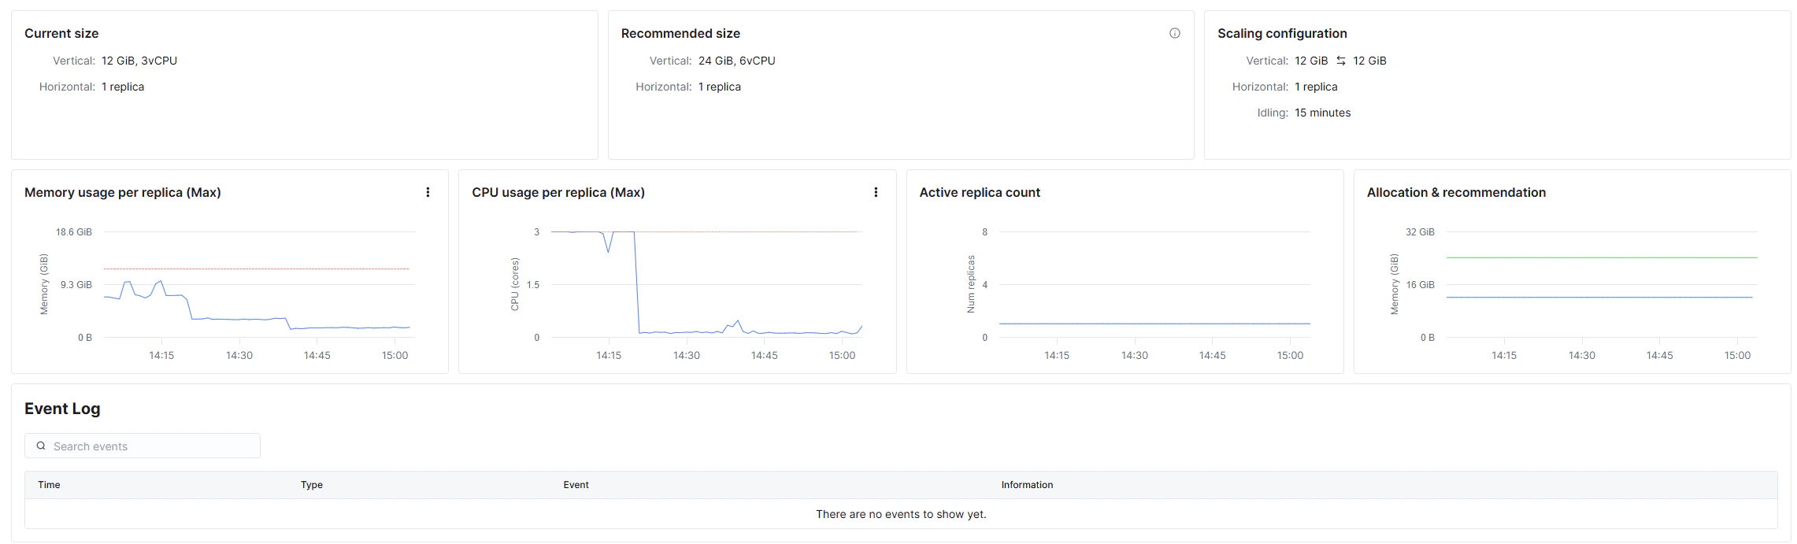Click the 14:15 time label on allocation chart

point(1504,356)
